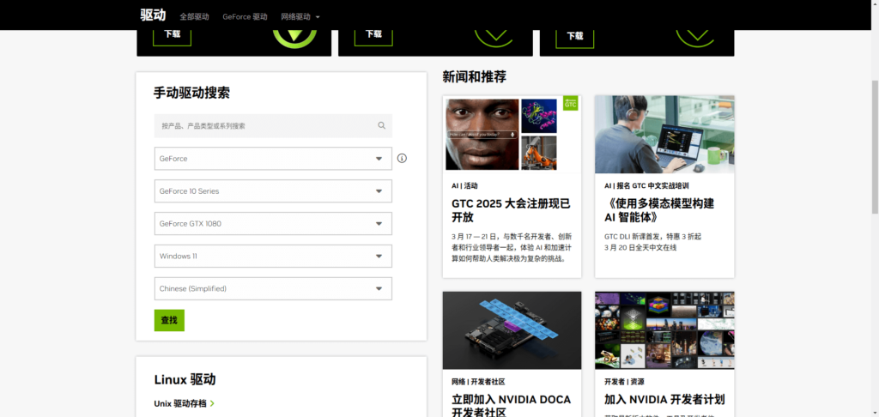This screenshot has height=417, width=879.
Task: Open the GeForce 10 Series dropdown
Action: click(x=273, y=191)
